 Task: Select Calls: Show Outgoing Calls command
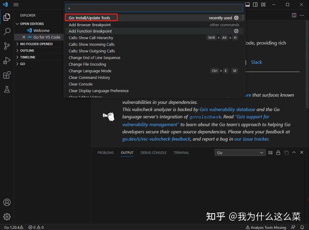(x=154, y=51)
